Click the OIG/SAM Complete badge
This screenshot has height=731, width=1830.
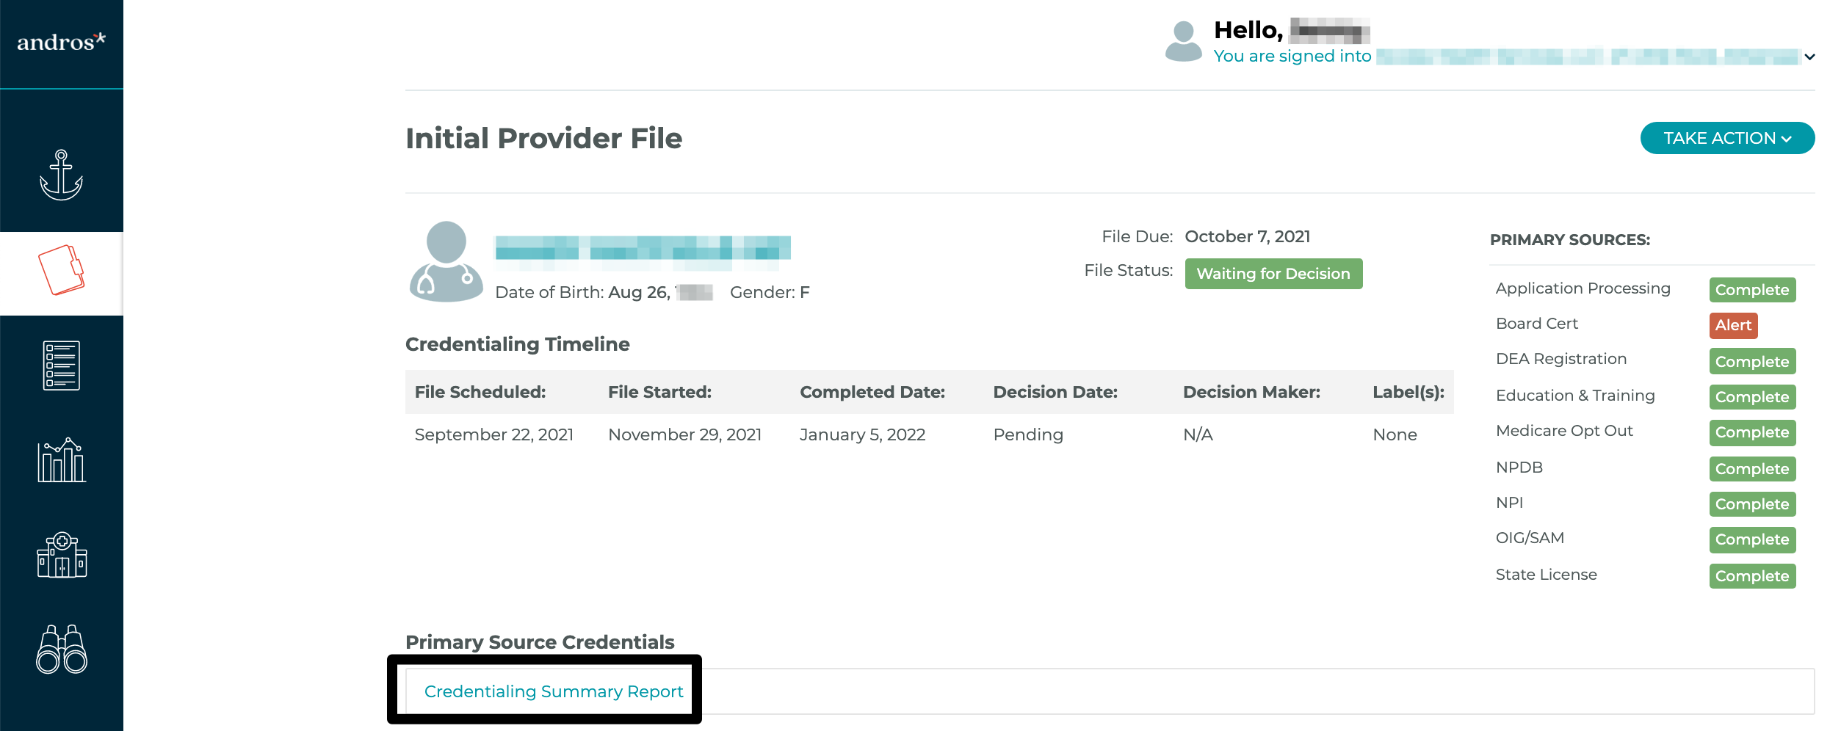tap(1752, 539)
